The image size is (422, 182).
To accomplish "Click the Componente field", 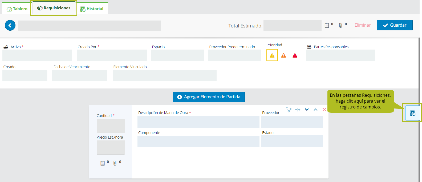I will (x=198, y=141).
